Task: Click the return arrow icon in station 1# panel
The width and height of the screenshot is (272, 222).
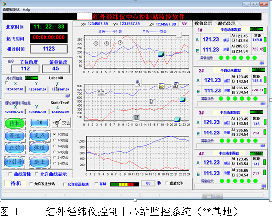Action: click(262, 63)
